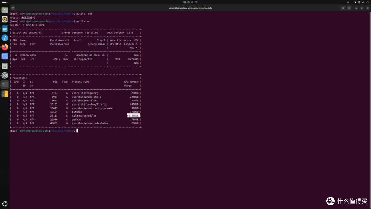Click /usr/bin/gnome-control-center process name
371x209 pixels.
click(93, 108)
